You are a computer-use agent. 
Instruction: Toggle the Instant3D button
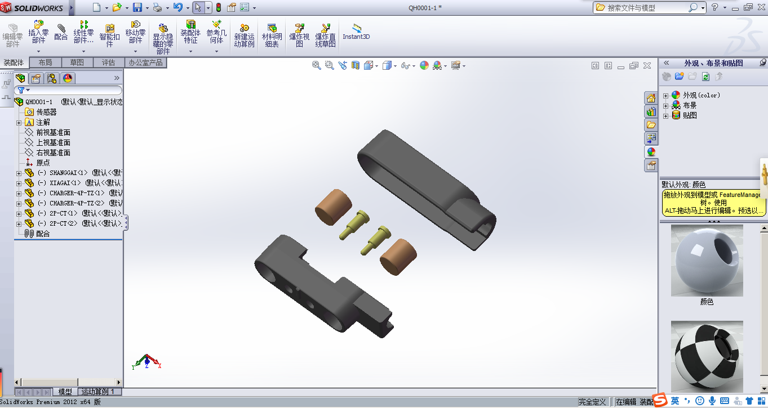point(356,32)
